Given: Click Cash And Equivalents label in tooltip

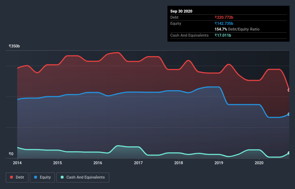Looking at the screenshot, I should click(189, 35).
